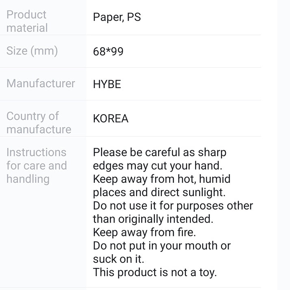
Task: Select the HYBE manufacturer value
Action: [x=107, y=84]
